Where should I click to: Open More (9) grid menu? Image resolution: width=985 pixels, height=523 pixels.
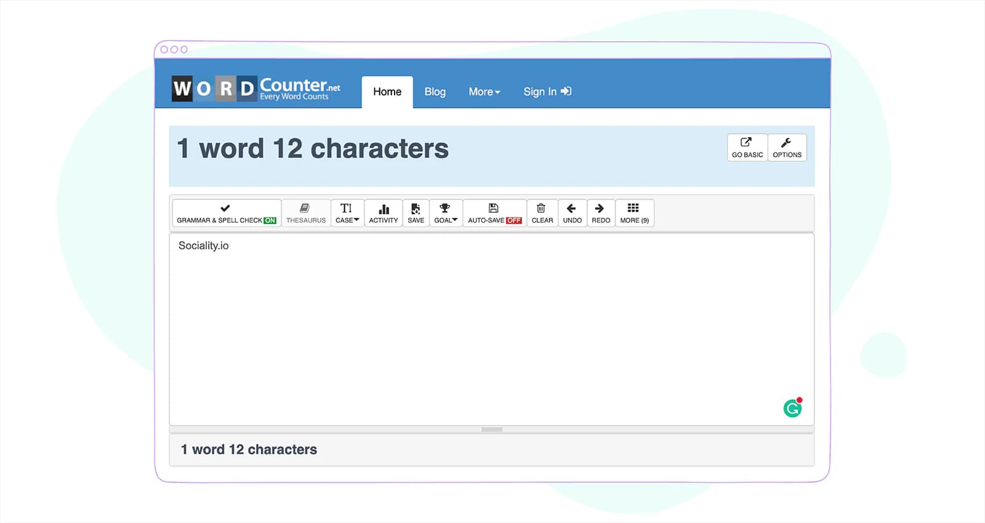coord(635,213)
